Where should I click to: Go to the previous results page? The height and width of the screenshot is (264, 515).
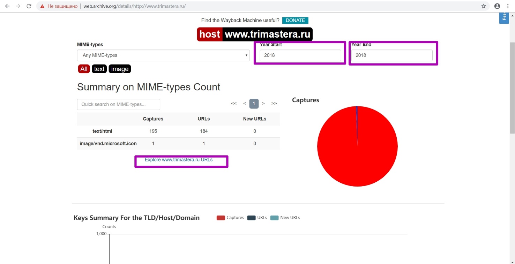click(x=245, y=104)
